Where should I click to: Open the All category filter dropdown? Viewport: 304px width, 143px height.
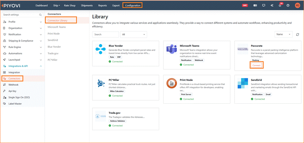tap(133, 34)
